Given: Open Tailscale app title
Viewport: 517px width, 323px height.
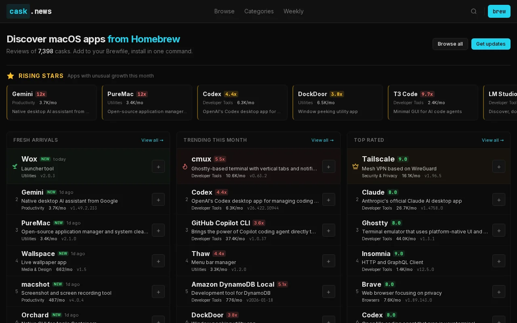Looking at the screenshot, I should click(x=378, y=159).
